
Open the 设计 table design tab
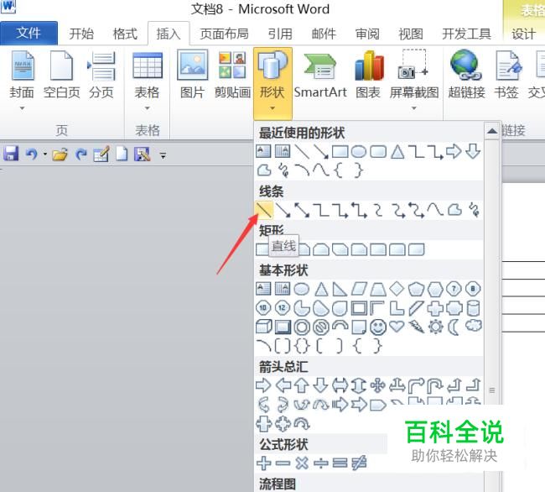(x=523, y=34)
